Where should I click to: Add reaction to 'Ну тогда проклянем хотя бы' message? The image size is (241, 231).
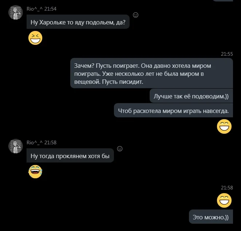[x=120, y=149]
